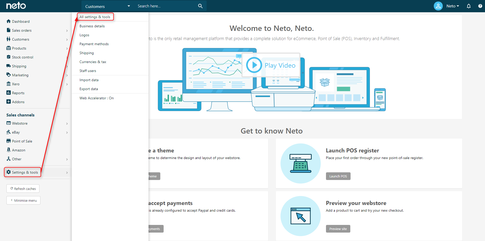Open All settings & tools
This screenshot has width=485, height=241.
95,17
